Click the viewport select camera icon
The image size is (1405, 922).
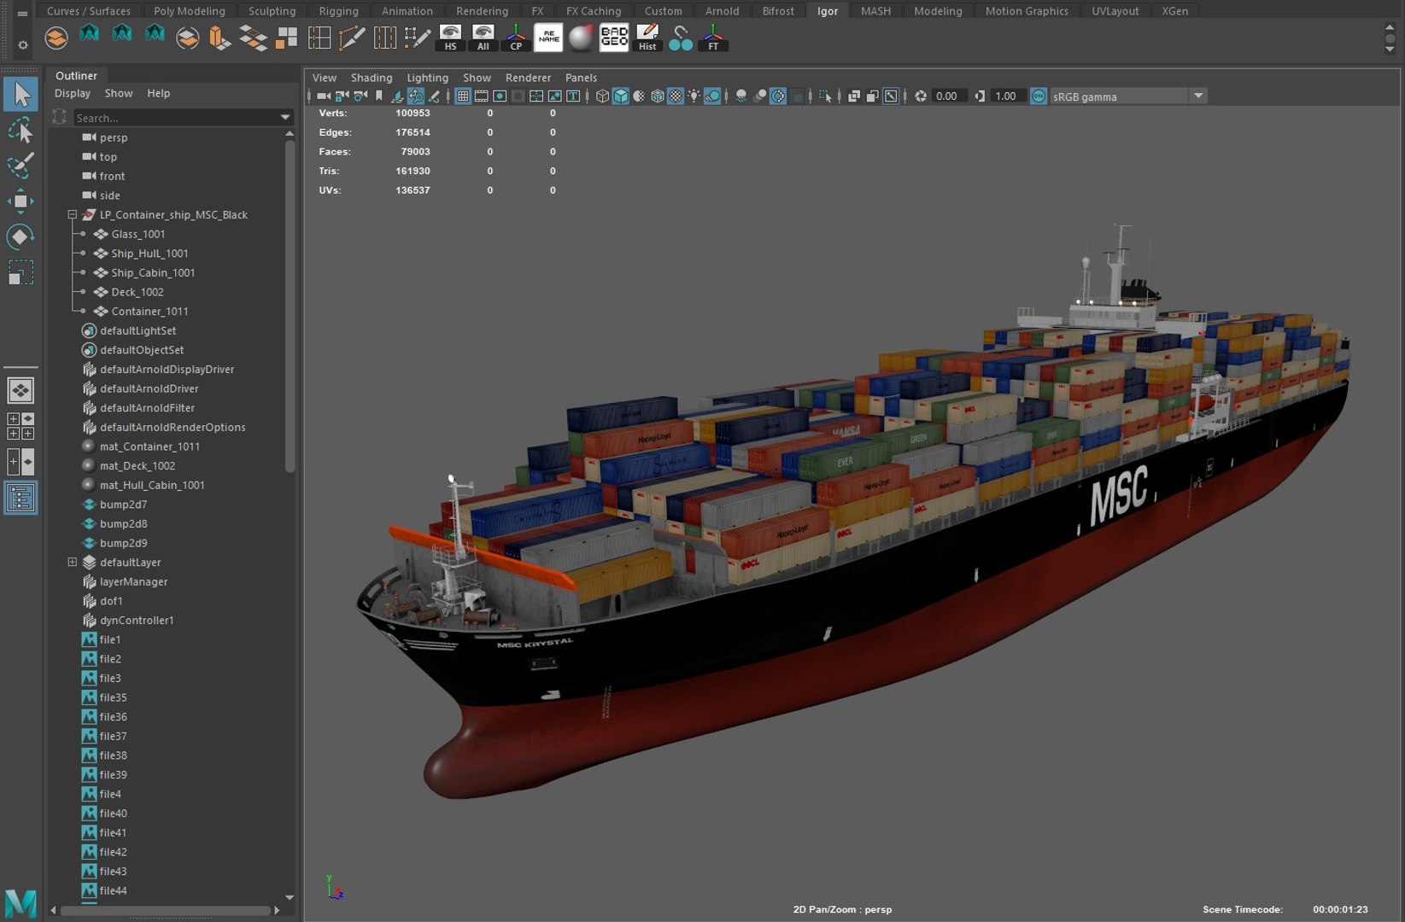click(x=324, y=96)
